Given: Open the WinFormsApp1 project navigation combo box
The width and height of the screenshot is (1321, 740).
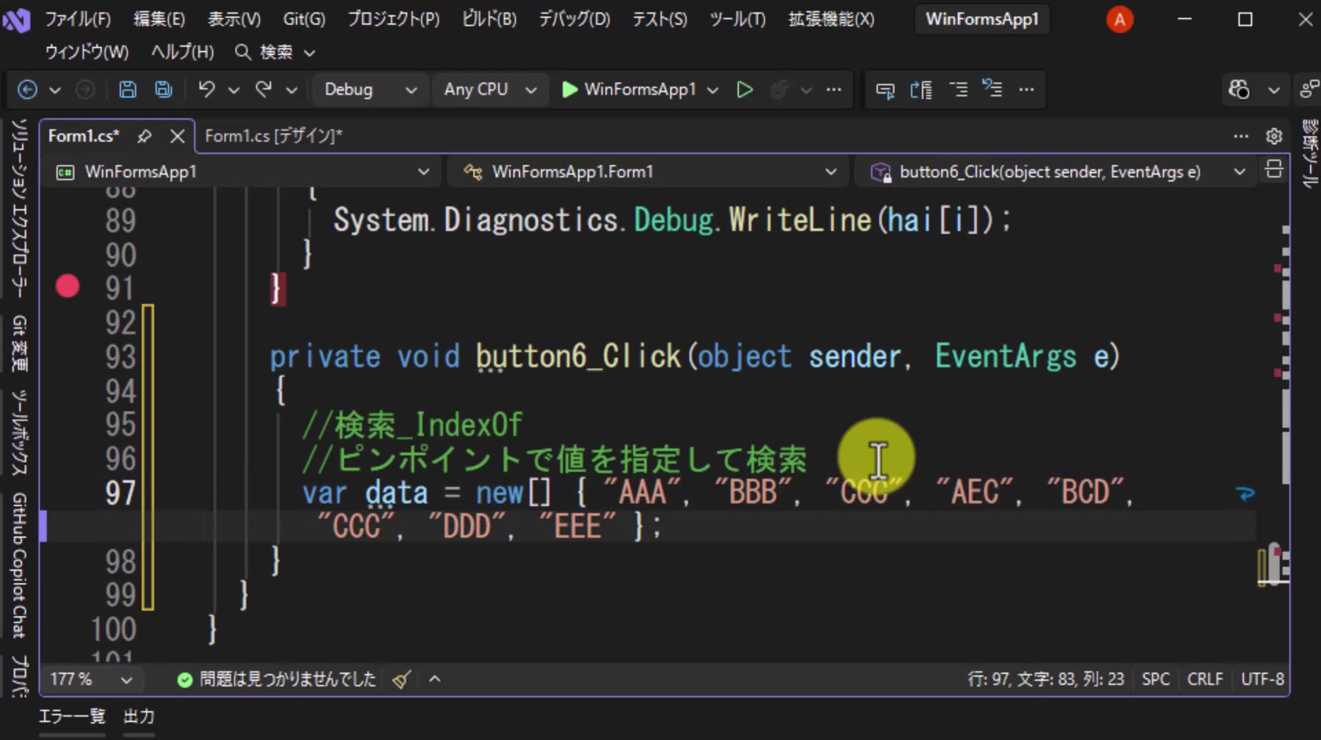Looking at the screenshot, I should [x=244, y=171].
